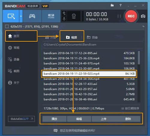Click the 00:00:00 recording timer
The width and height of the screenshot is (150, 136).
coord(97,14)
